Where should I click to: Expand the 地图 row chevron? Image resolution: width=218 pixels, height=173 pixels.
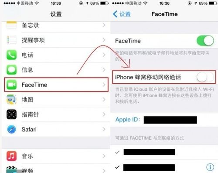click(x=104, y=100)
